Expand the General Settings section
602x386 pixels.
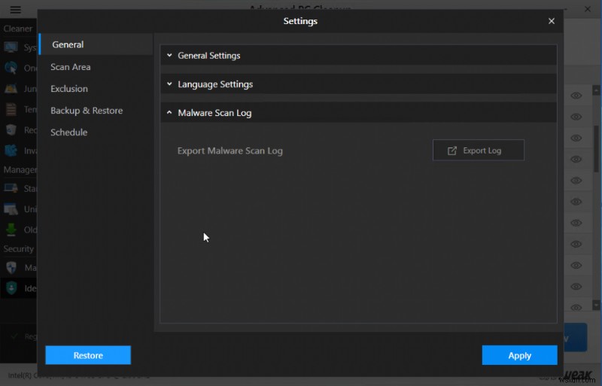tap(358, 56)
